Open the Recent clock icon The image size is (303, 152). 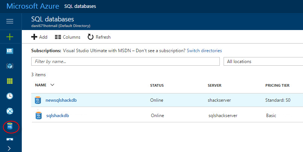(10, 96)
